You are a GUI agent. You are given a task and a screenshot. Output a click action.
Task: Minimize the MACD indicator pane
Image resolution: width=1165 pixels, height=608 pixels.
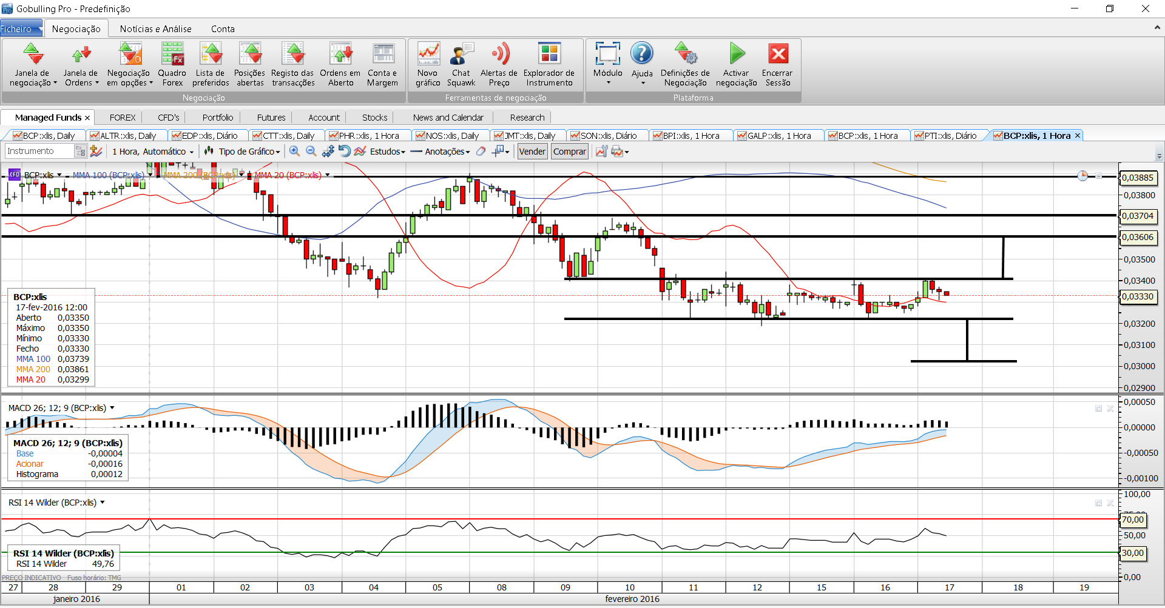[x=1098, y=409]
